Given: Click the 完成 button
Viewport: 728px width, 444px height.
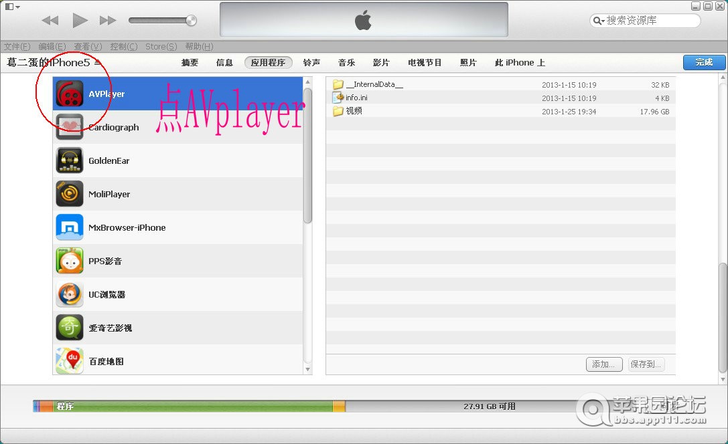Looking at the screenshot, I should [704, 62].
